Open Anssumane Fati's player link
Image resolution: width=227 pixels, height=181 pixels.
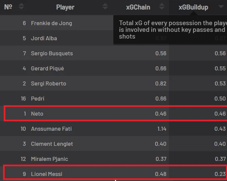[51, 129]
